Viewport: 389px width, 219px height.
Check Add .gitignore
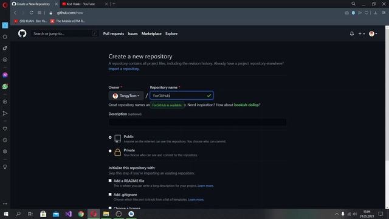tap(110, 194)
